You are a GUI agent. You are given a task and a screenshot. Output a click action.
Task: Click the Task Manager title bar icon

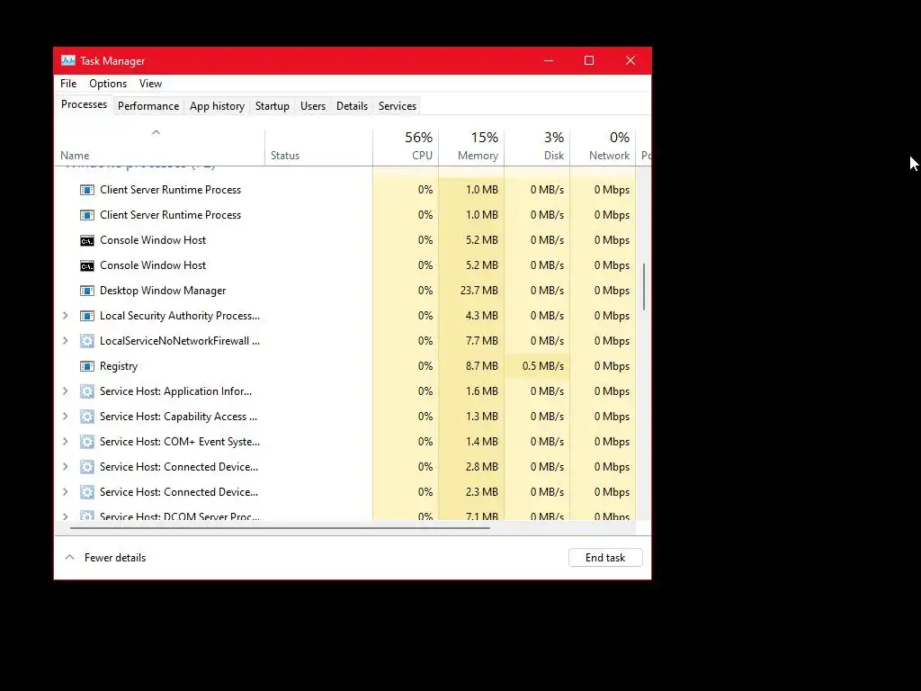coord(68,60)
